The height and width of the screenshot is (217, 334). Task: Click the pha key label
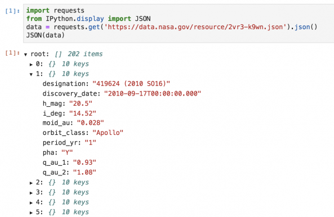click(x=50, y=152)
